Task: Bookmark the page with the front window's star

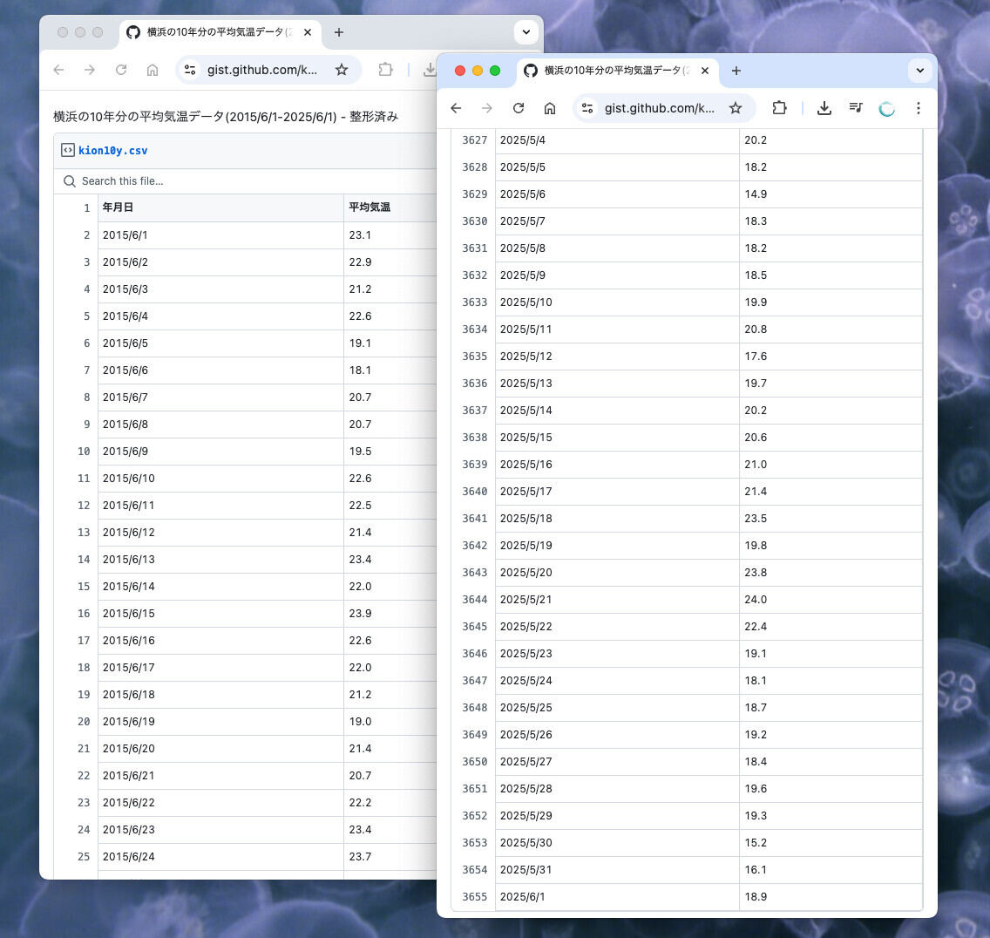Action: tap(736, 108)
